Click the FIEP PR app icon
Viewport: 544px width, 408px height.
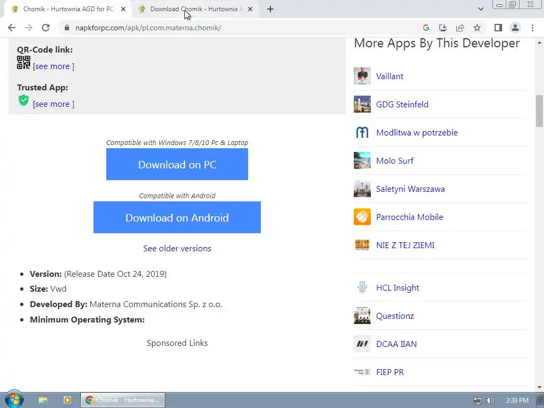pyautogui.click(x=362, y=371)
